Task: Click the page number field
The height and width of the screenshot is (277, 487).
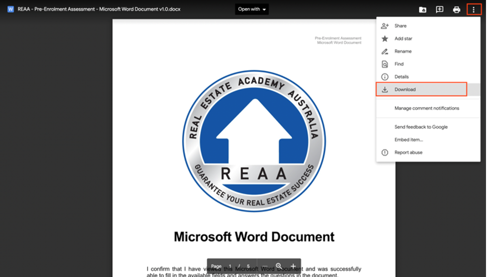Action: 230,266
